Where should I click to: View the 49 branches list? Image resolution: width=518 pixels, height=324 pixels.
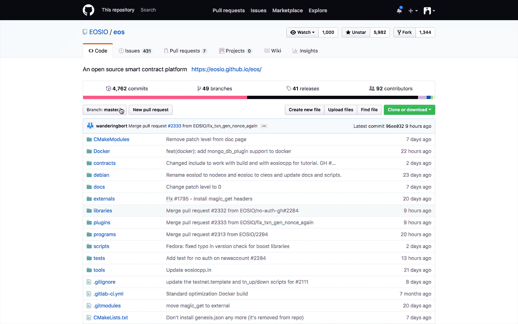coord(215,89)
